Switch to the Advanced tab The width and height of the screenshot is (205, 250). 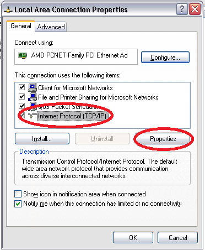pos(51,27)
